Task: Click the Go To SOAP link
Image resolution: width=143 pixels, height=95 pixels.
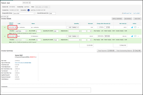Action: 137,13
